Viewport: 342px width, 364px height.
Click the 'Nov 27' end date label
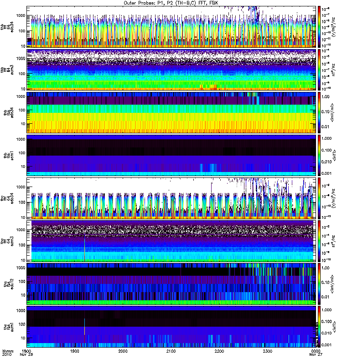coord(316,354)
